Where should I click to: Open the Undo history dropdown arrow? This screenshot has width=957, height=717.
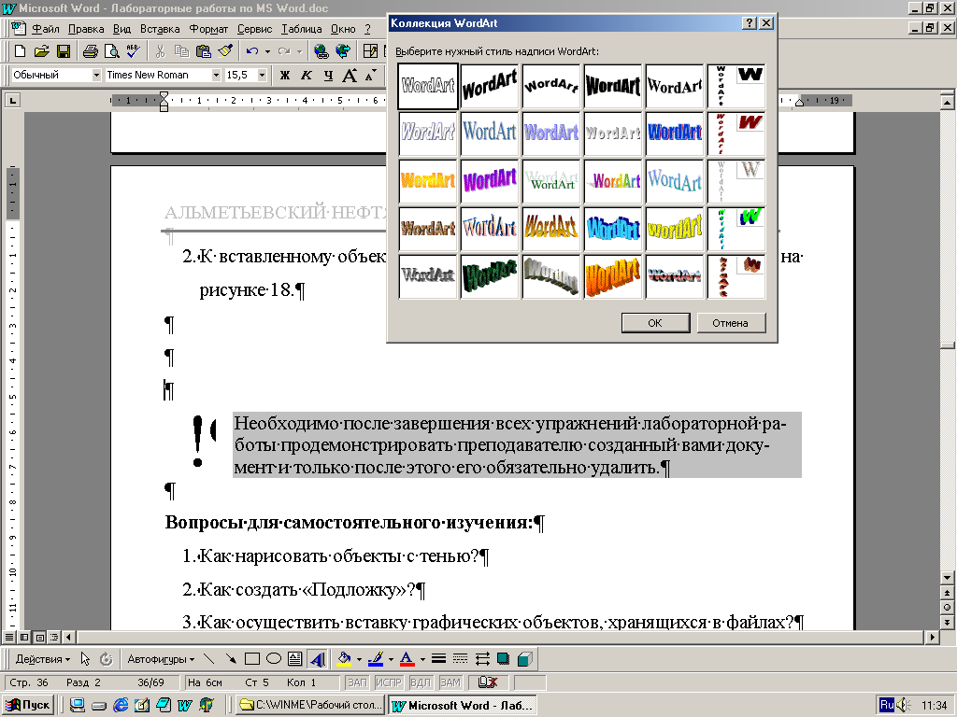267,51
